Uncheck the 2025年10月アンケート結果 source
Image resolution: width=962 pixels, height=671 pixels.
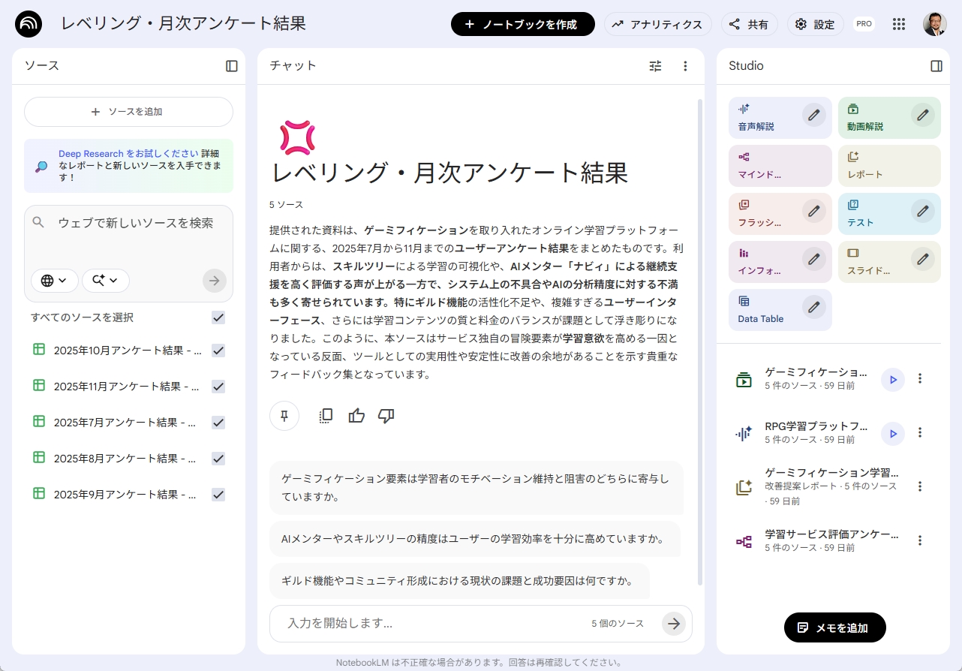pos(218,351)
